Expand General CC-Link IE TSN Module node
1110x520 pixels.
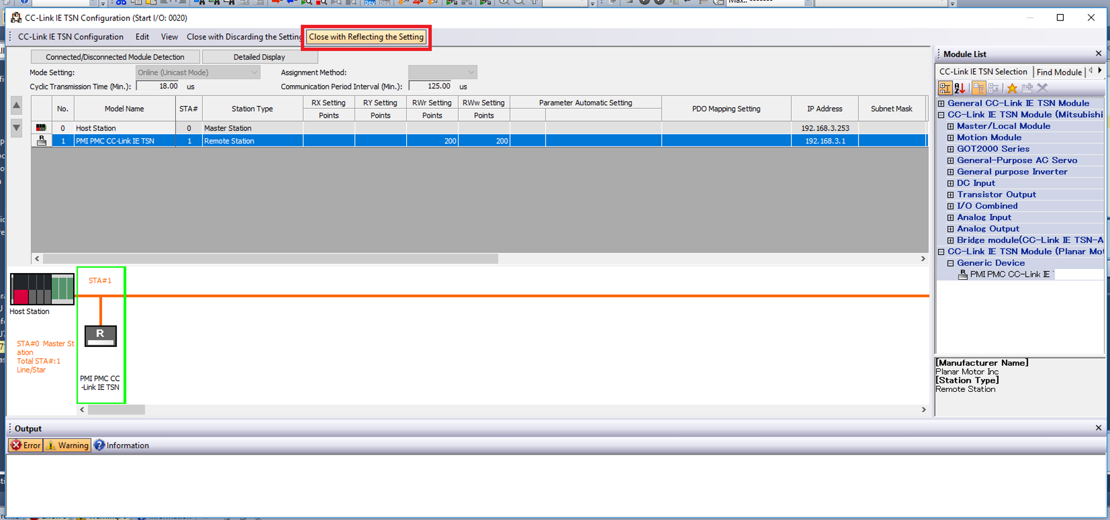pos(941,103)
